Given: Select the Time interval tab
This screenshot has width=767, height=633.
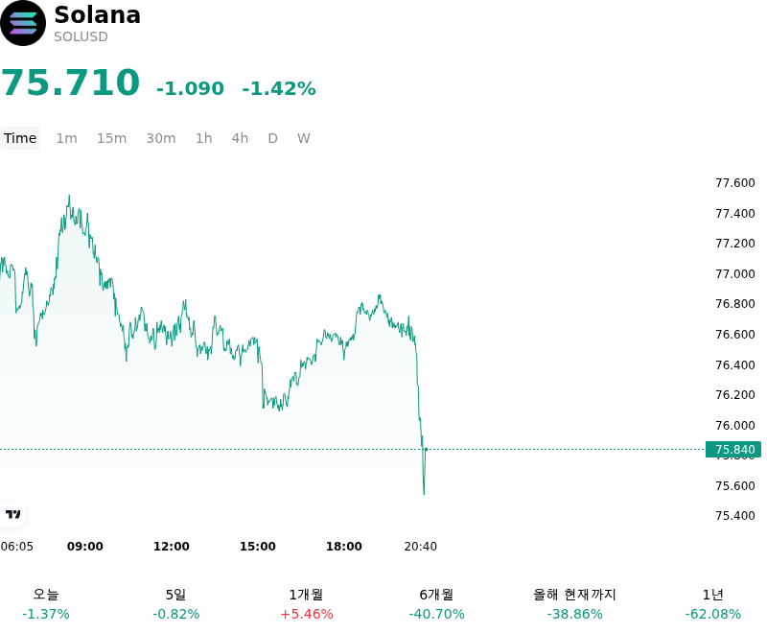Looking at the screenshot, I should (x=20, y=138).
